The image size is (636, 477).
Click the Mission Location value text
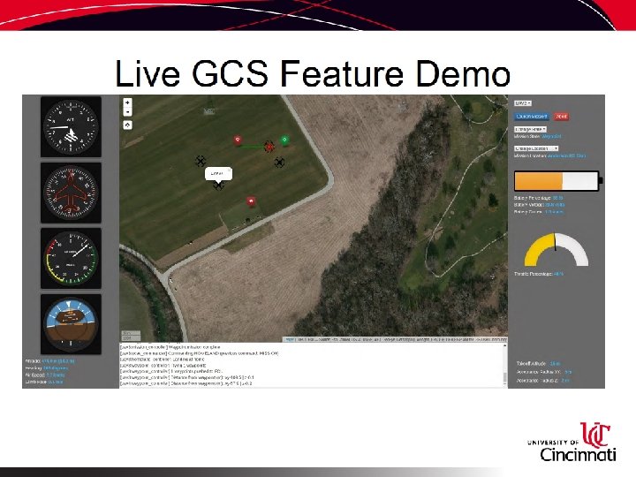point(566,155)
